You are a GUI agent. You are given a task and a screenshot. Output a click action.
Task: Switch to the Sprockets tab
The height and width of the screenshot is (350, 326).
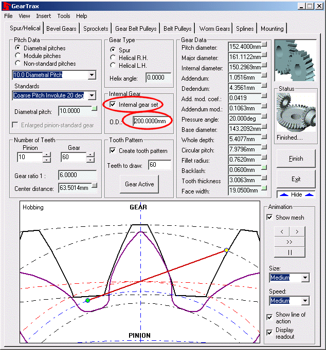tap(96, 29)
